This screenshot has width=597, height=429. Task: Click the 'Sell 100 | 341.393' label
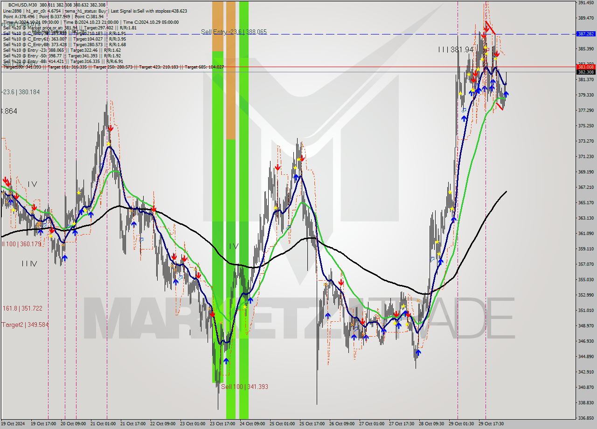(x=244, y=387)
